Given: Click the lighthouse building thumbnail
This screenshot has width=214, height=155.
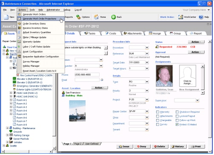Looking at the screenshot, I should 77,111.
